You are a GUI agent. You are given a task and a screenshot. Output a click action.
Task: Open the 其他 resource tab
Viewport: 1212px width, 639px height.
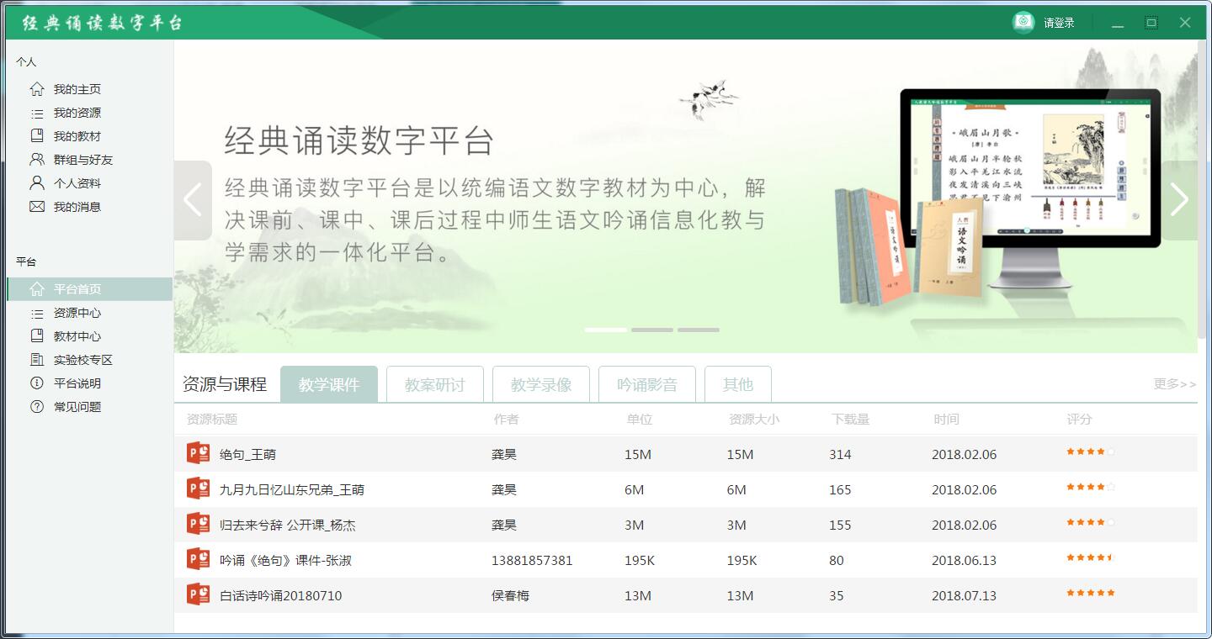pos(737,384)
